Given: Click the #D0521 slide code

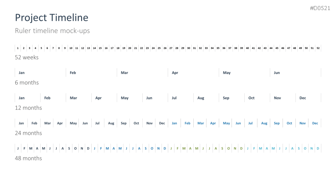Looking at the screenshot, I should point(320,8).
